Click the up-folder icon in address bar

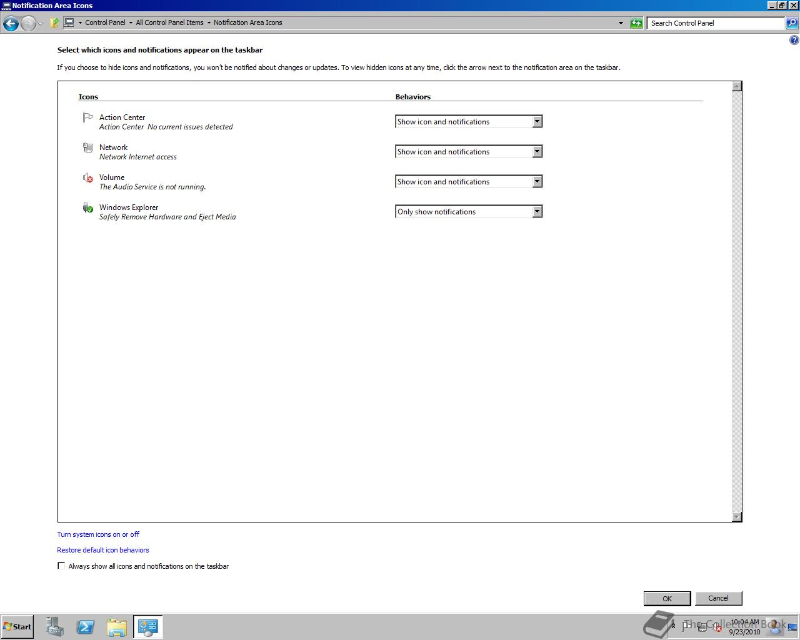54,23
